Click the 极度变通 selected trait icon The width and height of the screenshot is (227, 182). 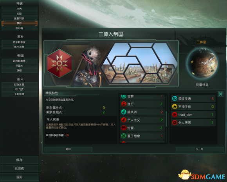175,99
